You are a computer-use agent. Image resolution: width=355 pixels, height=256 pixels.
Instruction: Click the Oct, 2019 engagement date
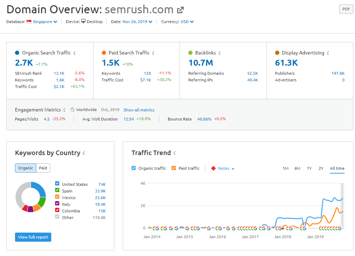click(110, 110)
